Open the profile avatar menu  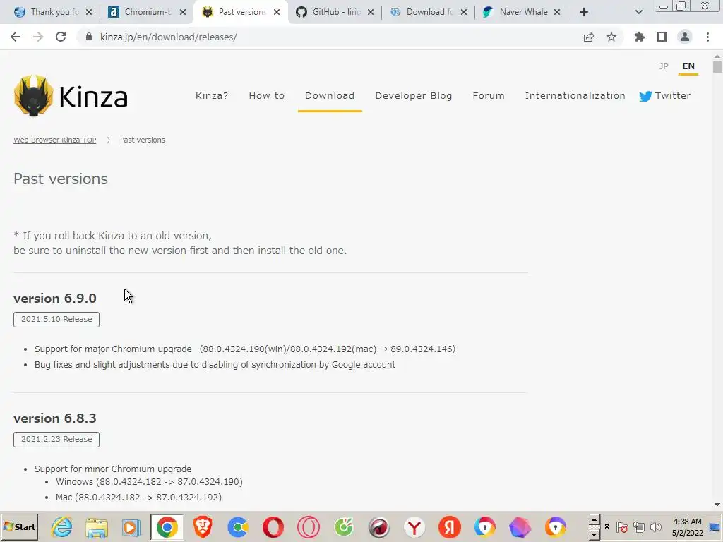click(x=685, y=37)
